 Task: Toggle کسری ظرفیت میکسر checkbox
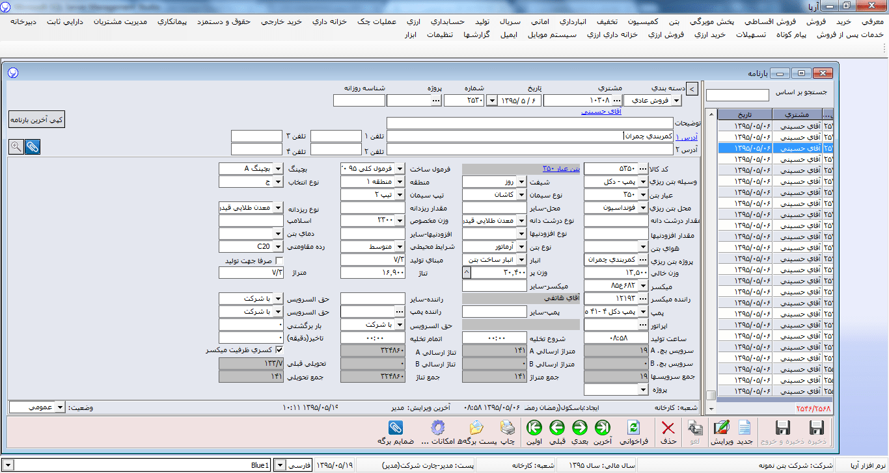[280, 350]
